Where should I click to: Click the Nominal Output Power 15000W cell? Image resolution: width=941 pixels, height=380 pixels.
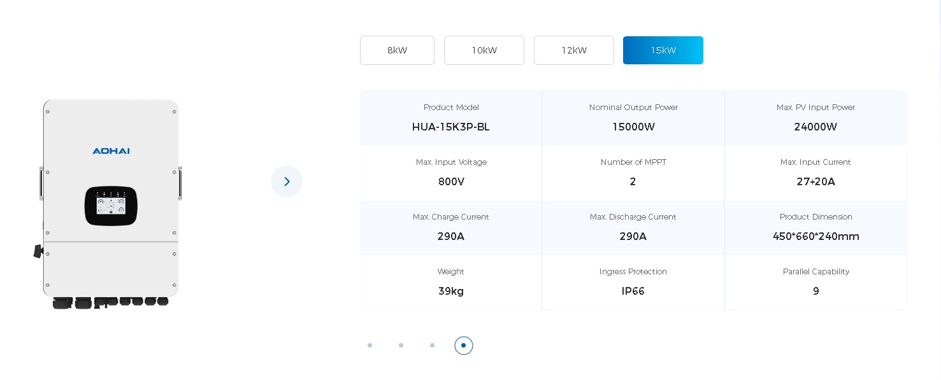click(x=633, y=118)
